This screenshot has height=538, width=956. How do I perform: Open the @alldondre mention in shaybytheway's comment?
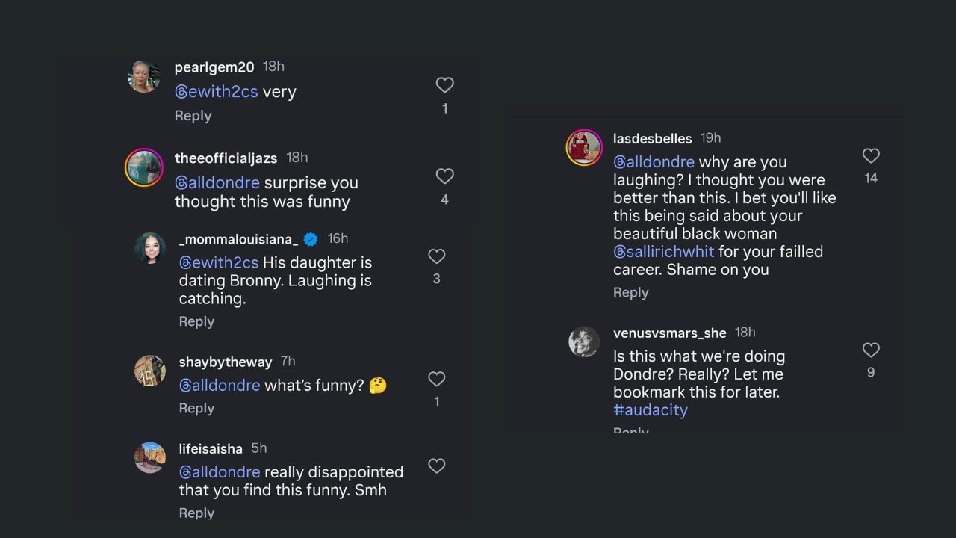pyautogui.click(x=220, y=386)
